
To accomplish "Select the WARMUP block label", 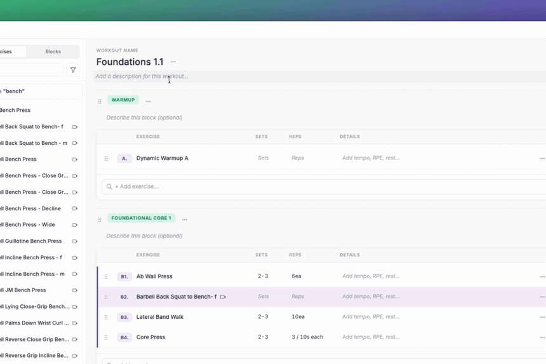I will (123, 100).
